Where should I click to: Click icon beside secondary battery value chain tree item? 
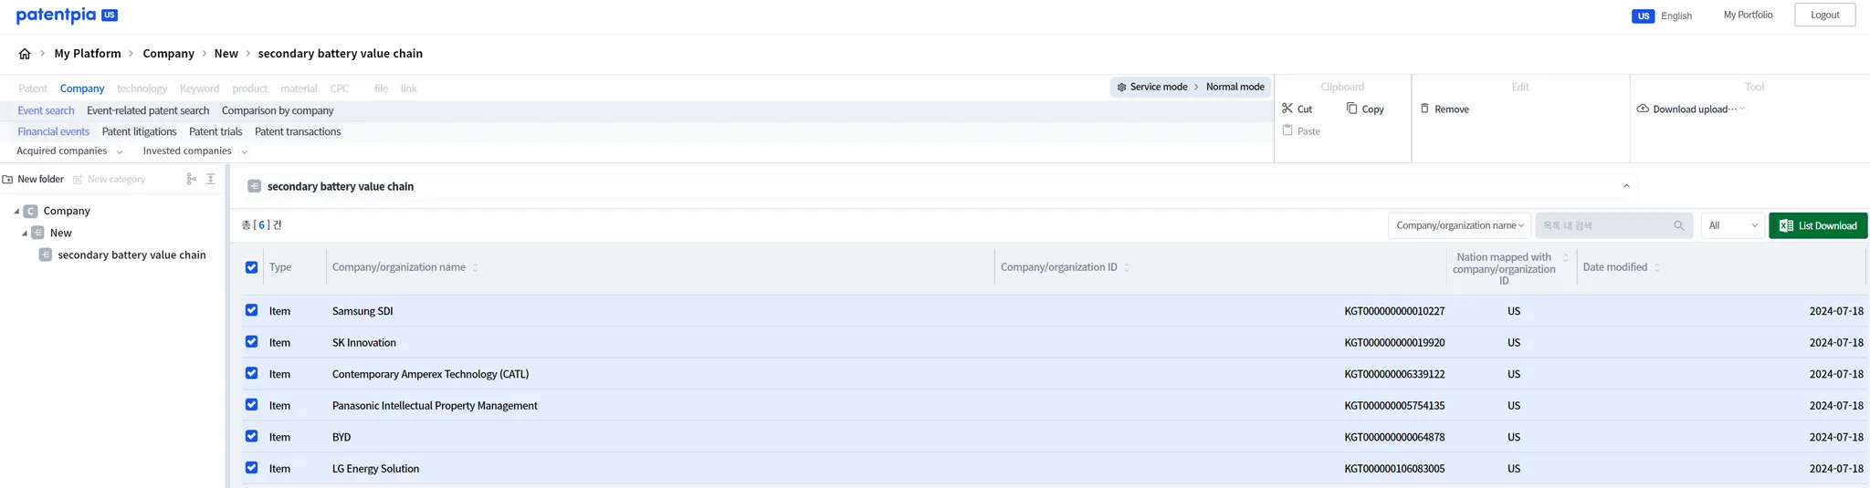[x=46, y=254]
